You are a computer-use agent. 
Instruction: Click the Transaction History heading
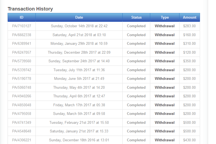coord(30,9)
